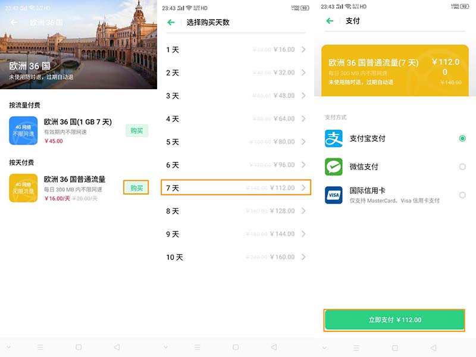
Task: Tap the 欧洲 36 国普通流量 plan title
Action: (x=74, y=180)
